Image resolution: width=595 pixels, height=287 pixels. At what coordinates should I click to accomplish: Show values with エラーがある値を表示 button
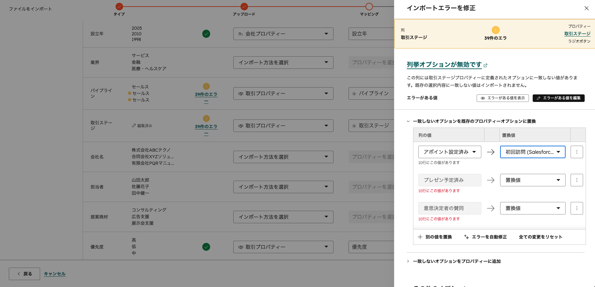(503, 98)
